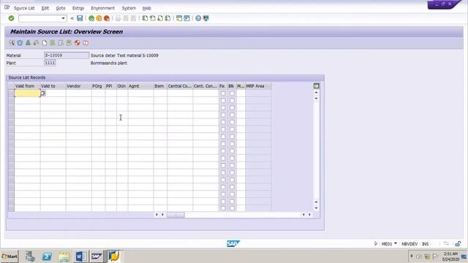
Task: Tick the Fix checkbox in first row
Action: 223,94
